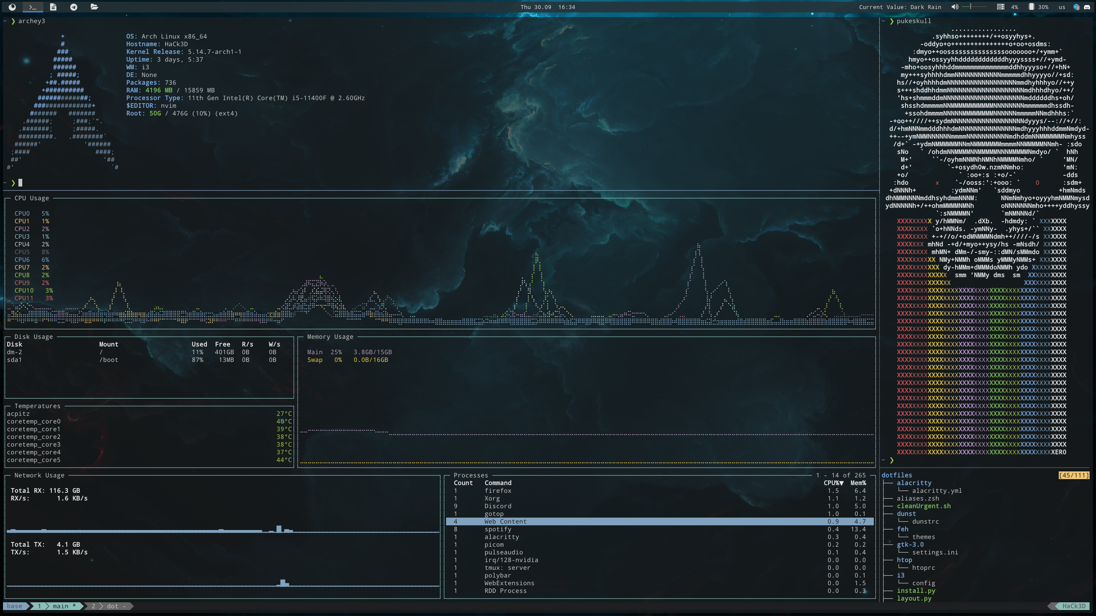Click the acpitz temperature row
This screenshot has width=1096, height=616.
149,414
